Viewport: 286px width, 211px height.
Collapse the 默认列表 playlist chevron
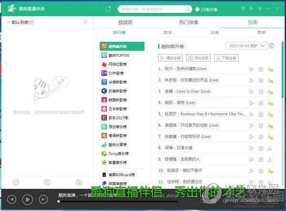(8, 22)
